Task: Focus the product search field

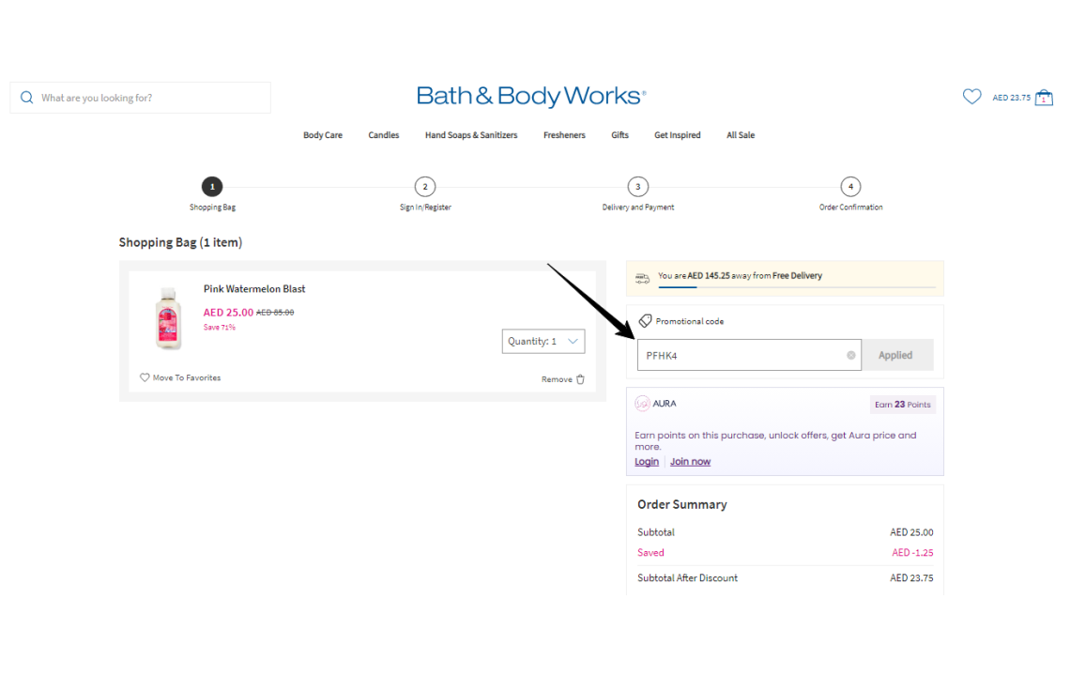Action: tap(141, 98)
